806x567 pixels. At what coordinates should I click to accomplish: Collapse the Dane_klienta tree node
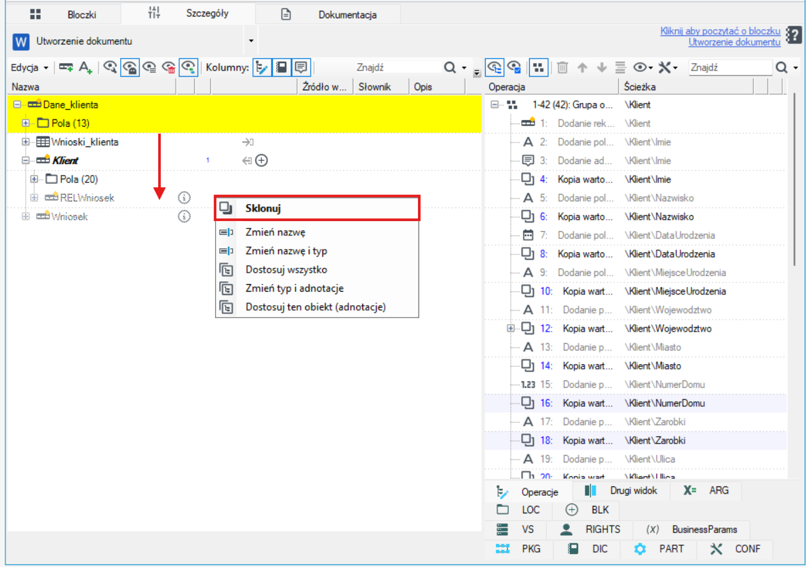(x=17, y=104)
